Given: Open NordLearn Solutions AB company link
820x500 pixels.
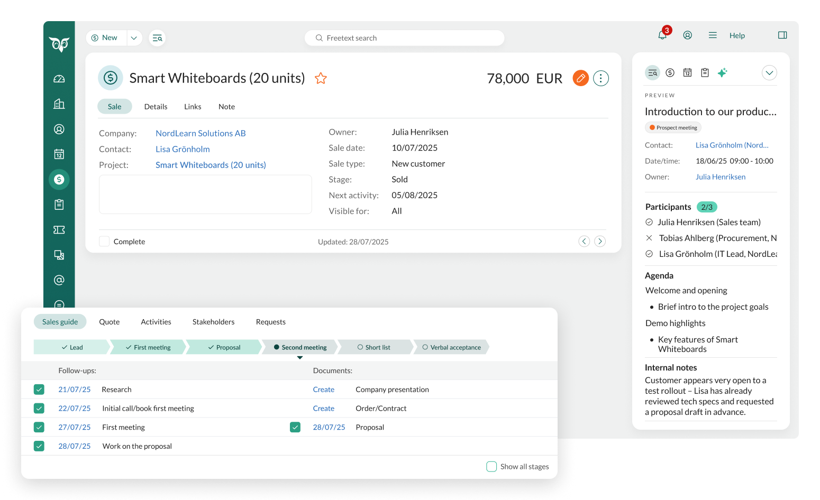Looking at the screenshot, I should 201,133.
